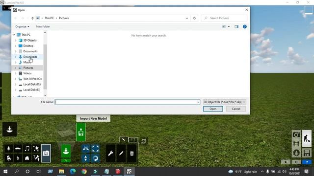Open Edit Properties with the wrench icon
The image size is (314, 176).
tap(110, 153)
